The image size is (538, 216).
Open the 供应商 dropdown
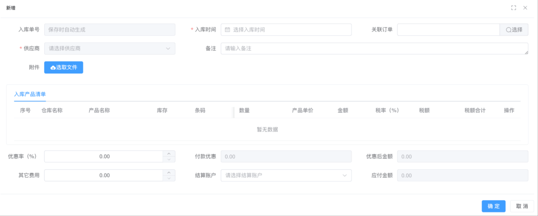coord(109,49)
